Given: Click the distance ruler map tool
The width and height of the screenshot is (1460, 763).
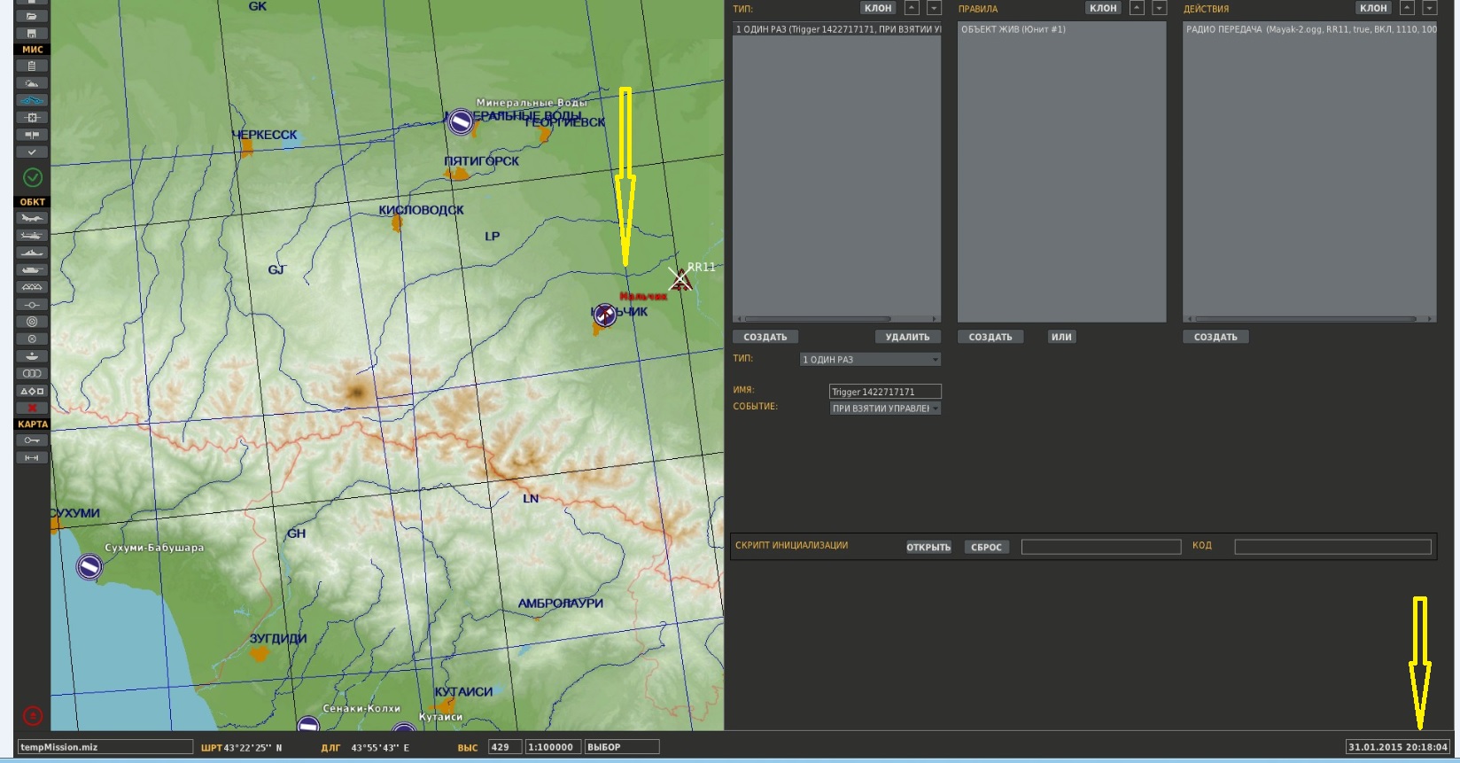Looking at the screenshot, I should coord(32,457).
